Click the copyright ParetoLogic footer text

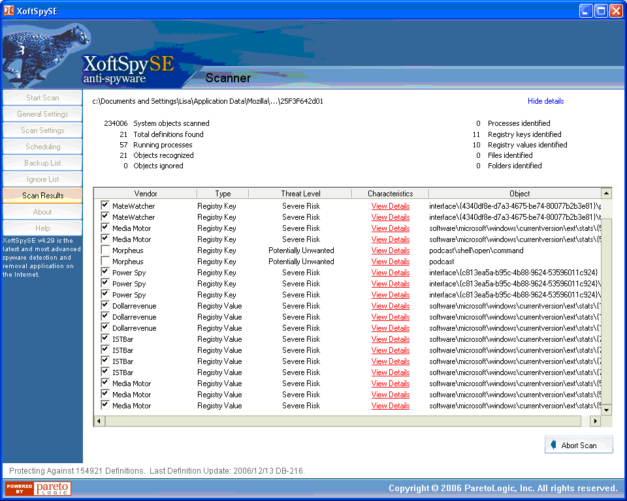coord(503,488)
